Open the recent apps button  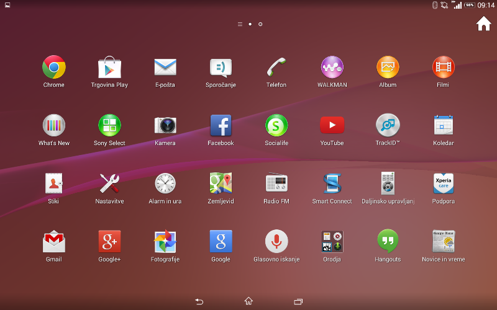pos(298,301)
